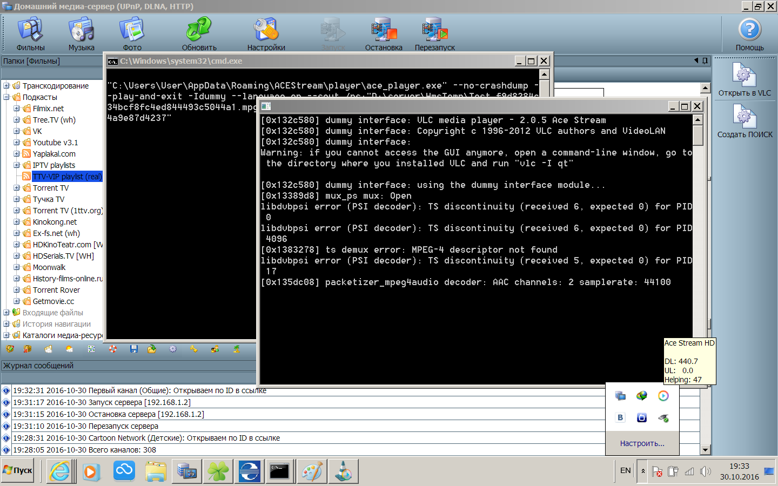Open the Пуск start menu
The image size is (778, 486).
tap(18, 470)
